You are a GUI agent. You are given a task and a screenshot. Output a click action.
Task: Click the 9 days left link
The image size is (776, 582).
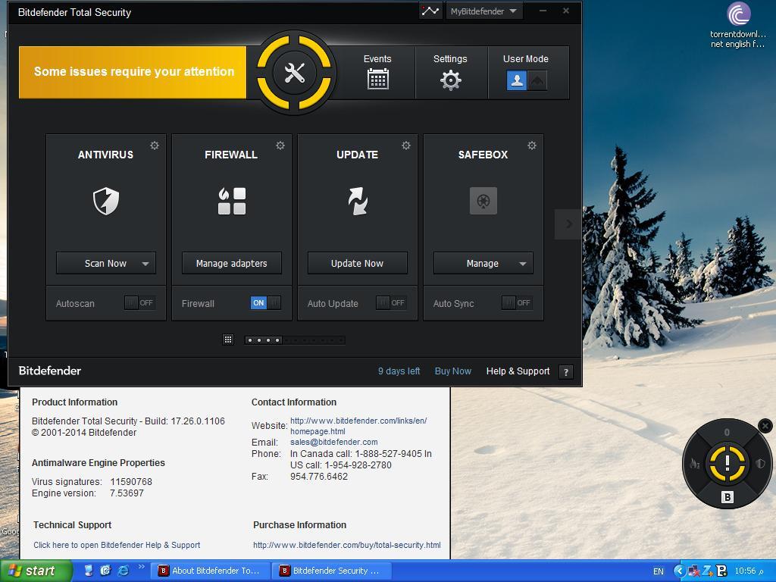(x=399, y=371)
